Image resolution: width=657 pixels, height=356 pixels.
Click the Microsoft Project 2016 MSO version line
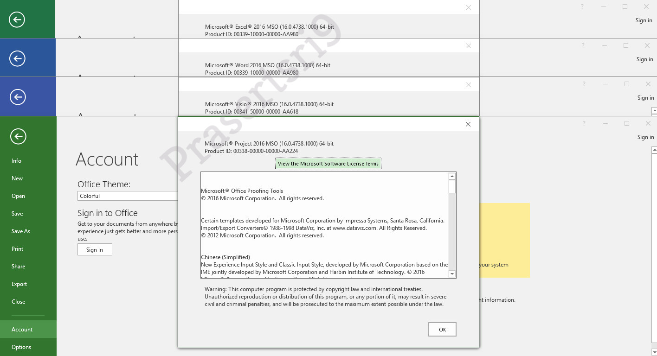pos(269,144)
